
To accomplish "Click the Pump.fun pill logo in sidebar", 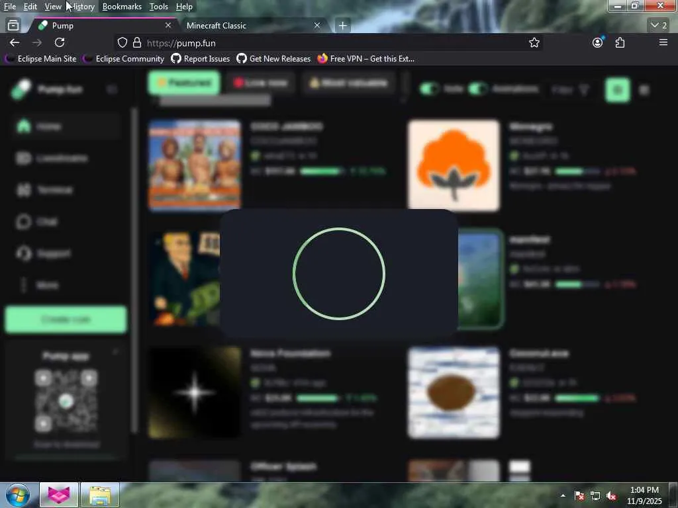I will 21,89.
